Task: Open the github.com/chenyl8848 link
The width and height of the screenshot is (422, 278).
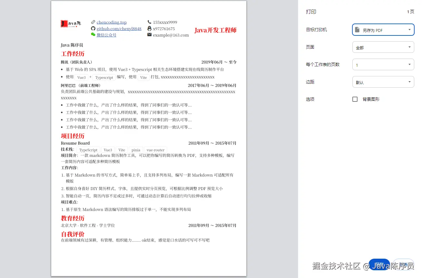Action: coord(119,29)
